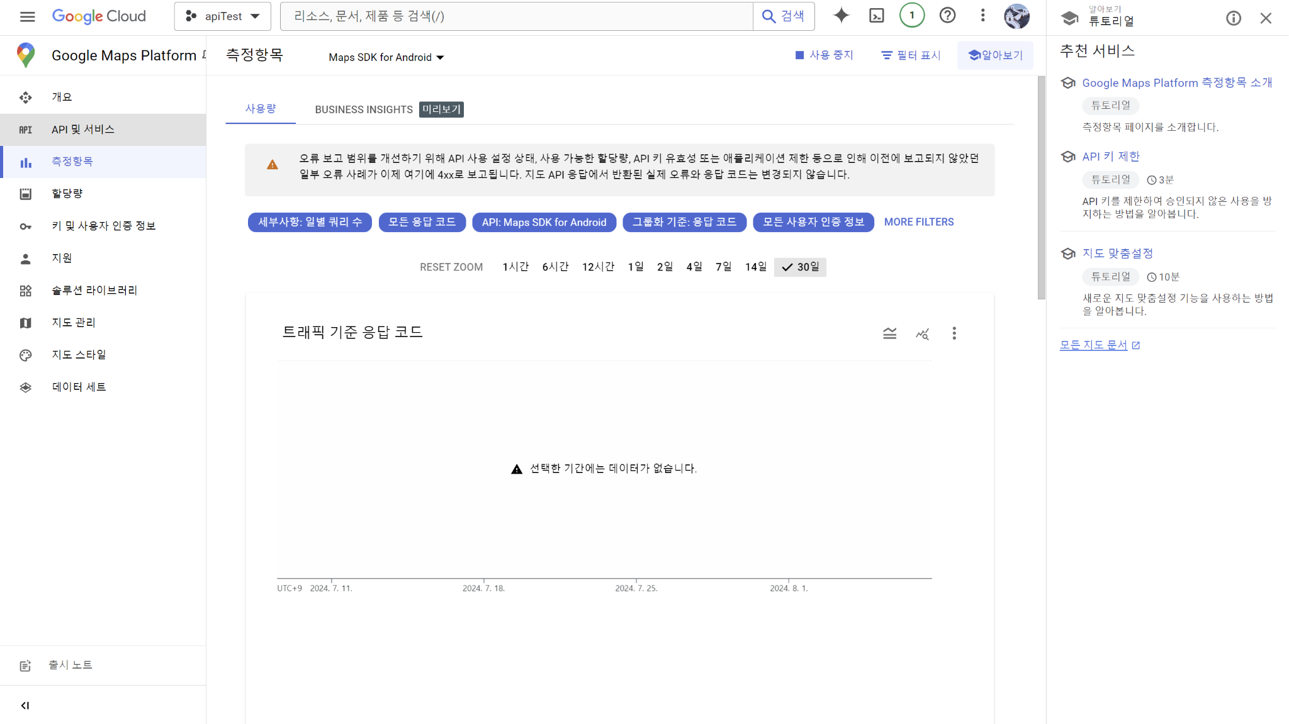Open the 그룹화 기준: 응답 코드 chip
The width and height of the screenshot is (1289, 724).
(684, 222)
